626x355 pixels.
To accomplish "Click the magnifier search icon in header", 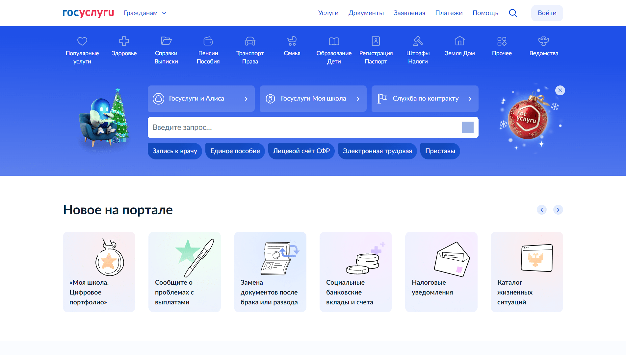I will tap(513, 13).
